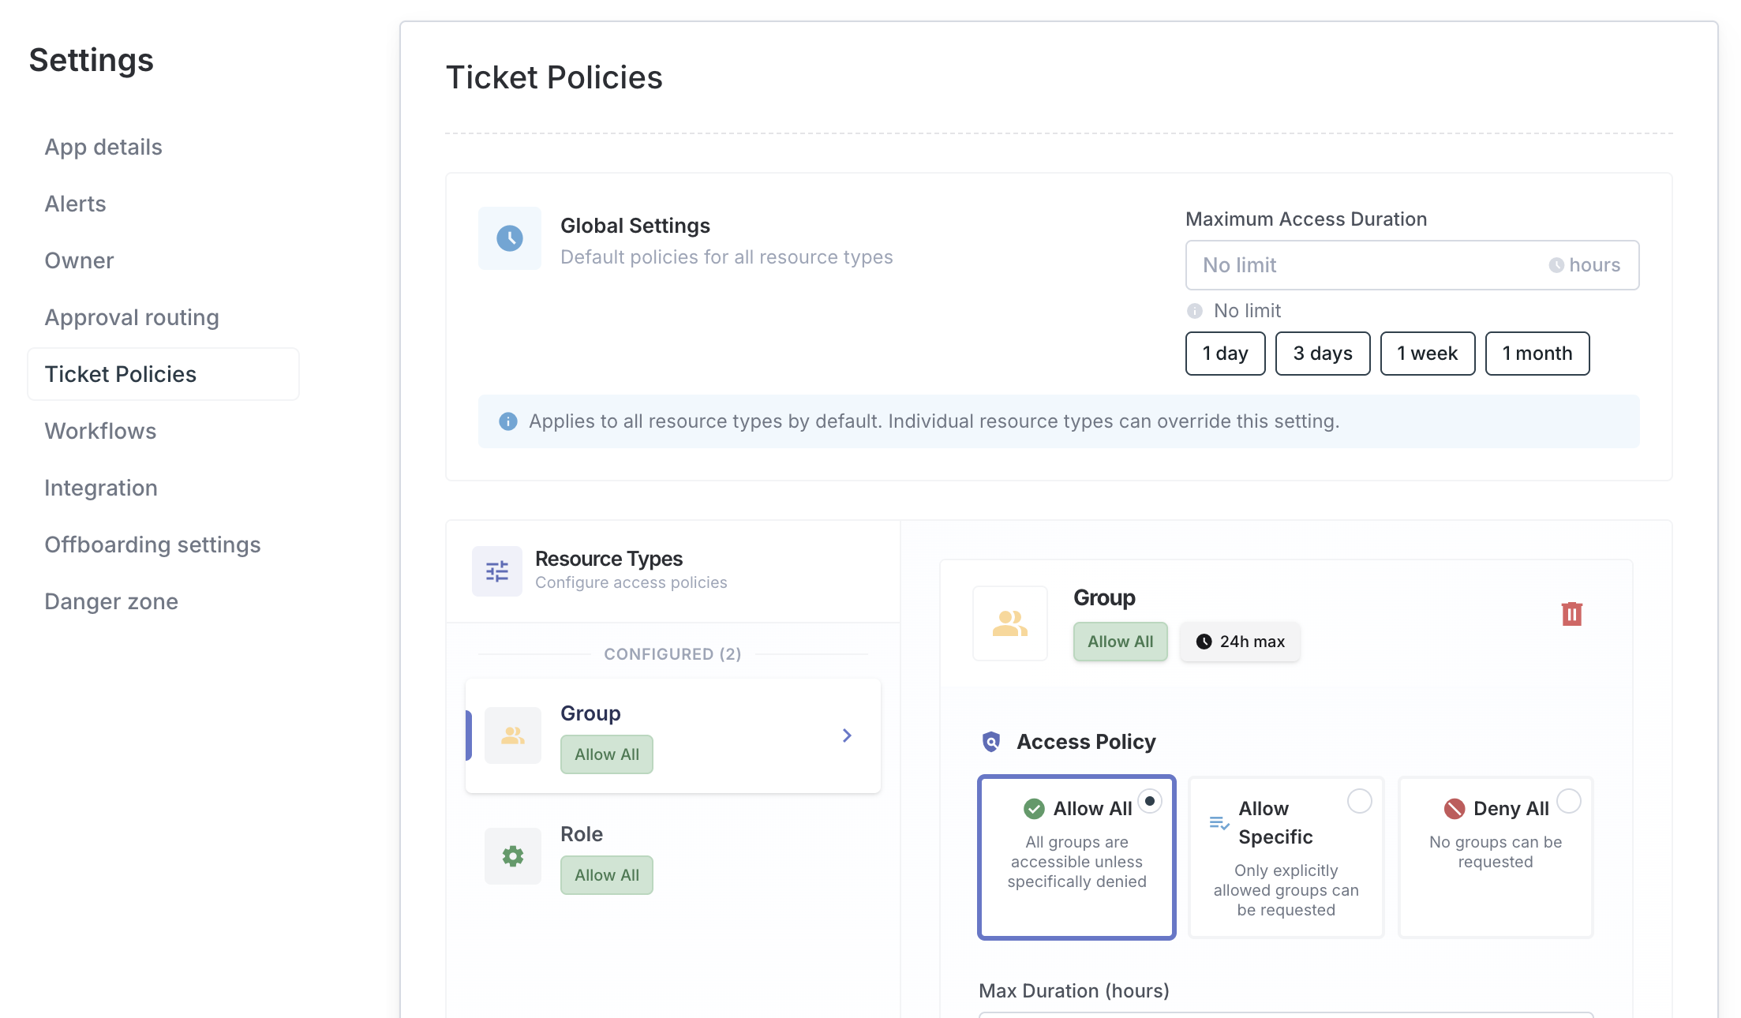Expand Group resource type chevron
Image resolution: width=1741 pixels, height=1018 pixels.
[x=847, y=735]
